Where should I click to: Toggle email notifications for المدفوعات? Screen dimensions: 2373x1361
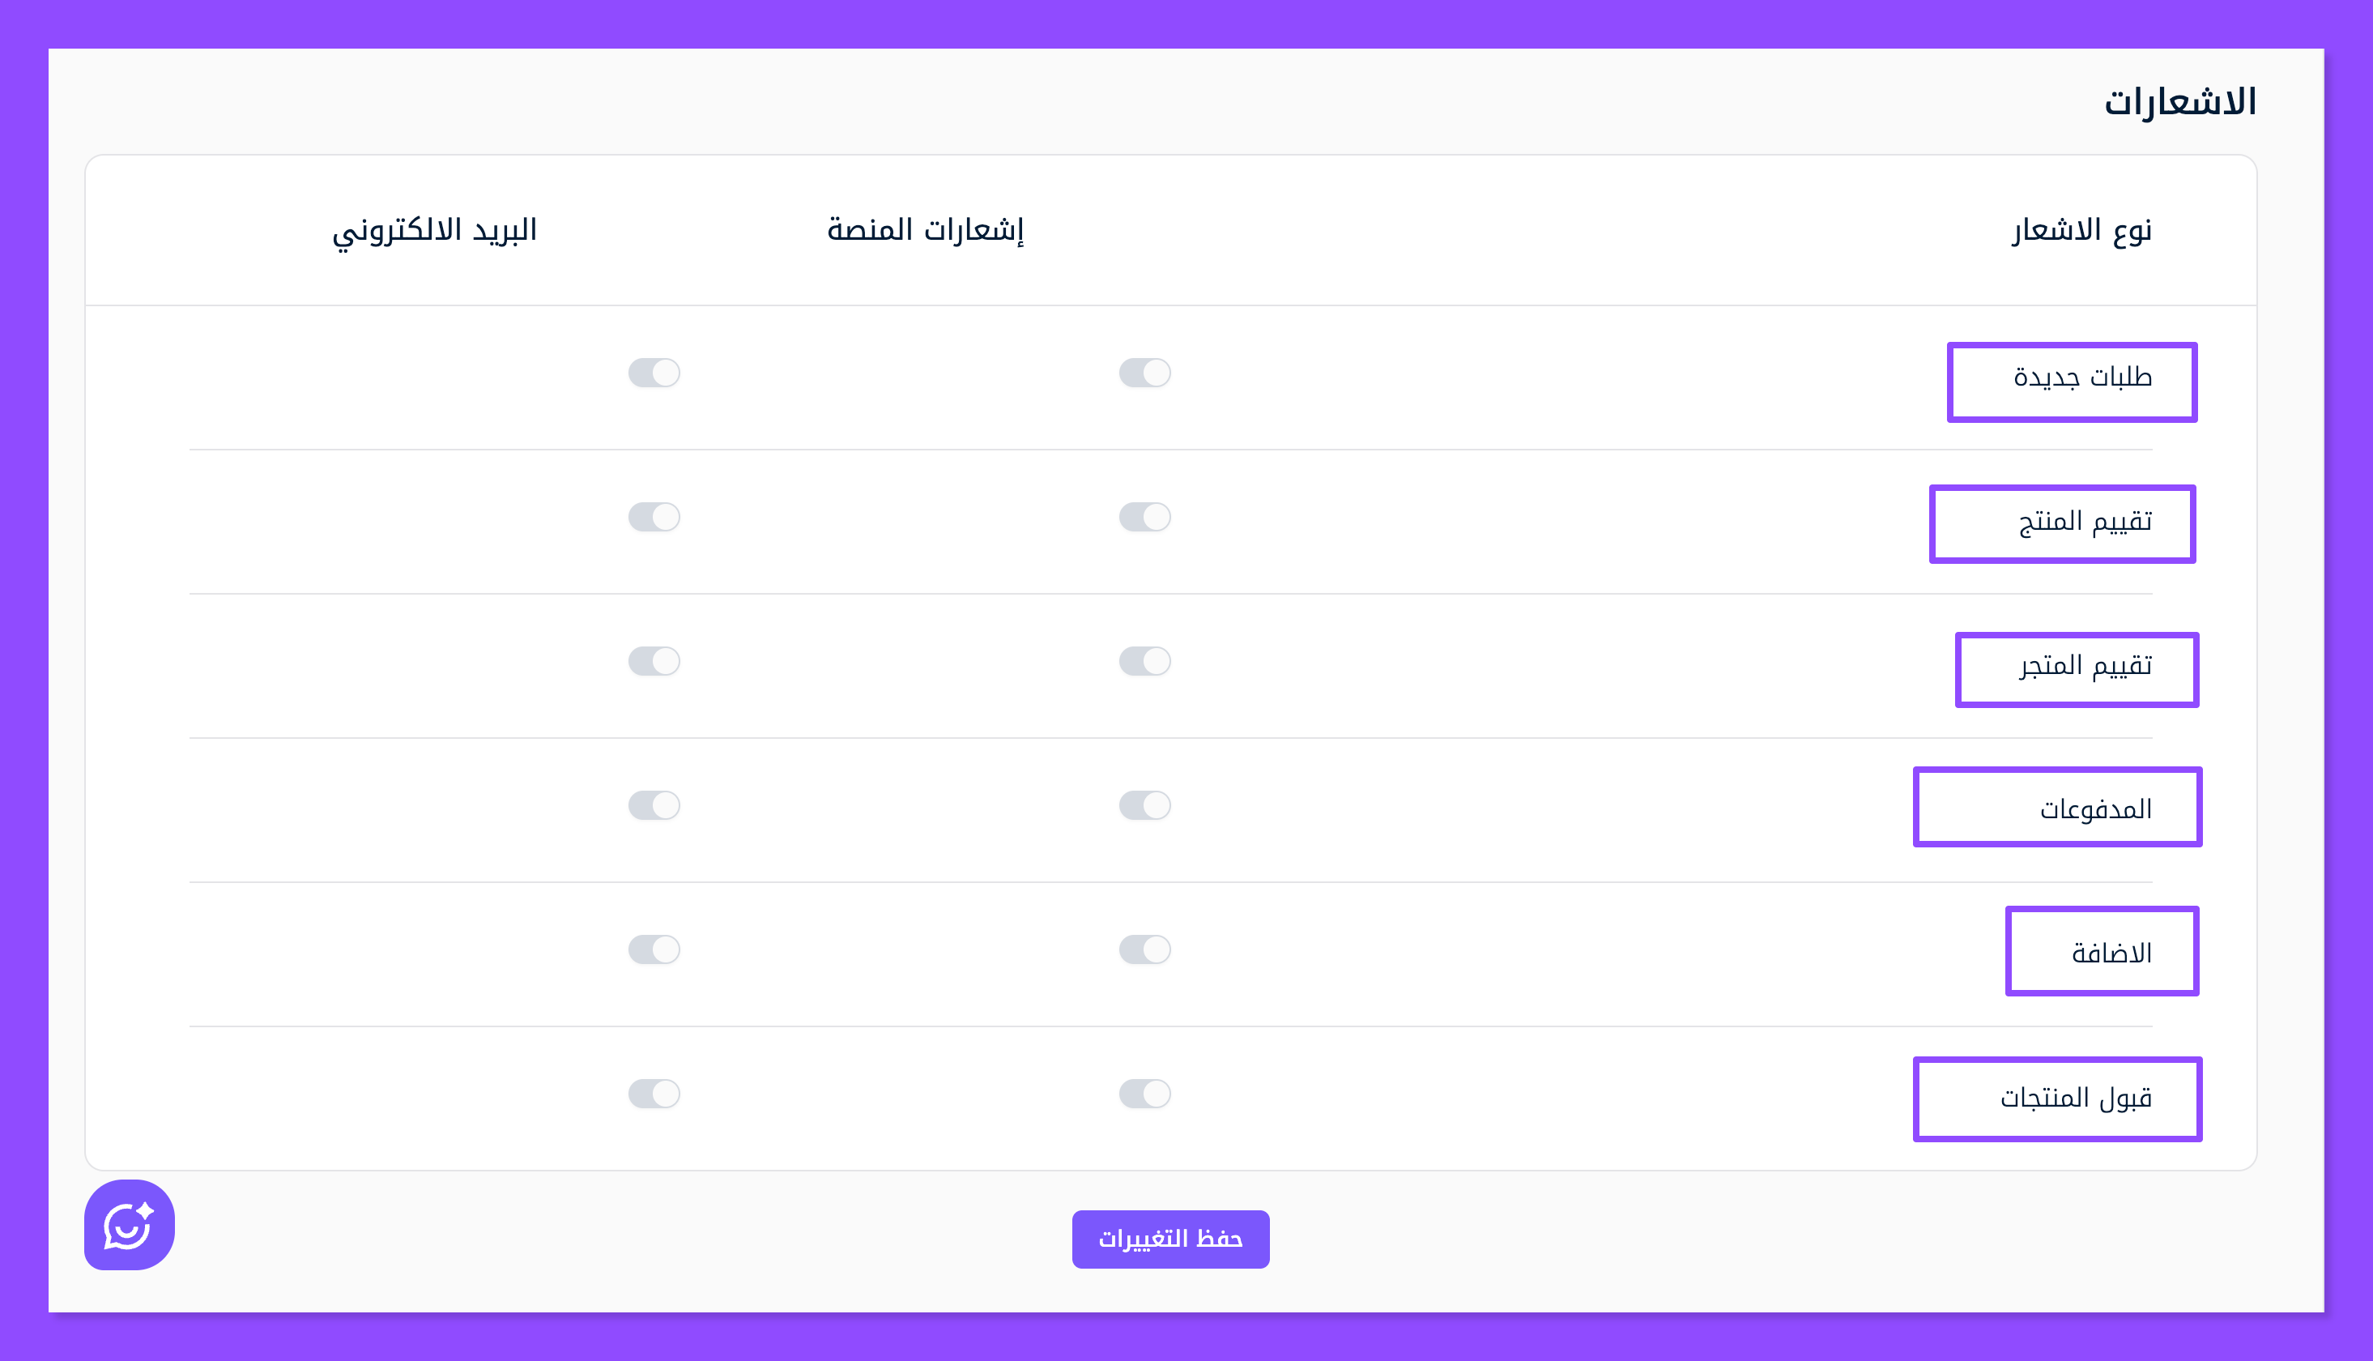coord(654,804)
